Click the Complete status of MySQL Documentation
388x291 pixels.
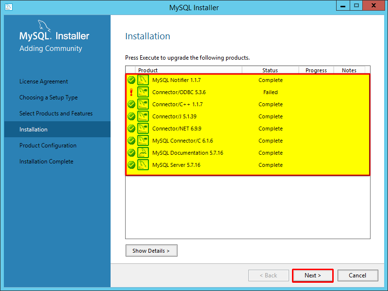271,153
